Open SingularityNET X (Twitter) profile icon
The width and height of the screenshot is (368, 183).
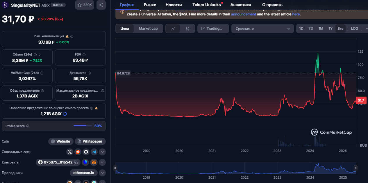(69, 152)
